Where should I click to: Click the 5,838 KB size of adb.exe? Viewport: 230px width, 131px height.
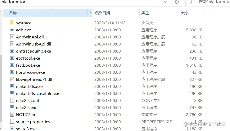194,30
